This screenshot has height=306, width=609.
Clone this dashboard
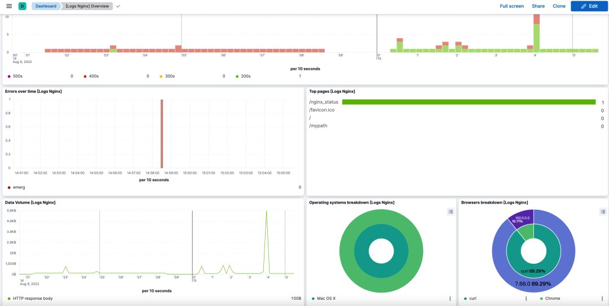[559, 6]
